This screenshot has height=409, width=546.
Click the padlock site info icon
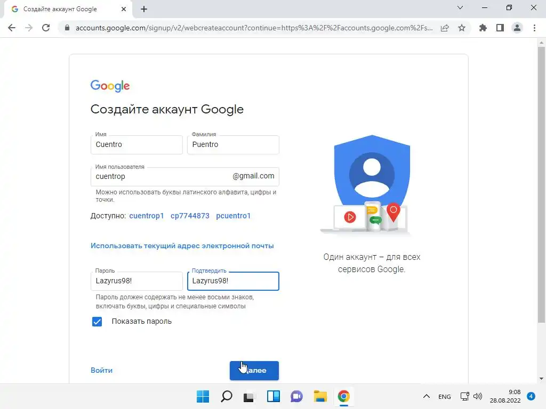[x=67, y=28]
